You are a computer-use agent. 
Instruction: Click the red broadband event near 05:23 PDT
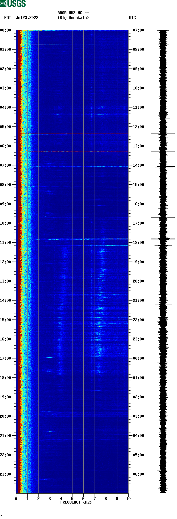pyautogui.click(x=74, y=134)
